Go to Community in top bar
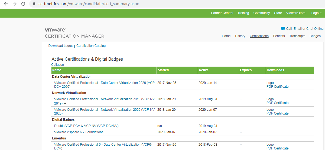 pos(262,13)
